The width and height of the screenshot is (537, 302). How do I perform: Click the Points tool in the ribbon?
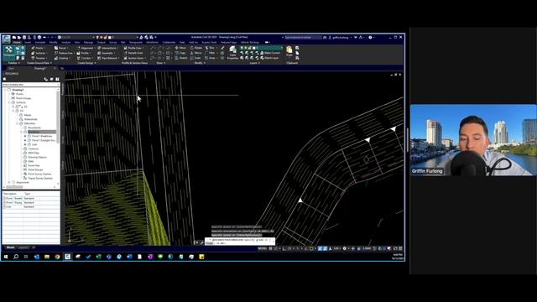38,48
